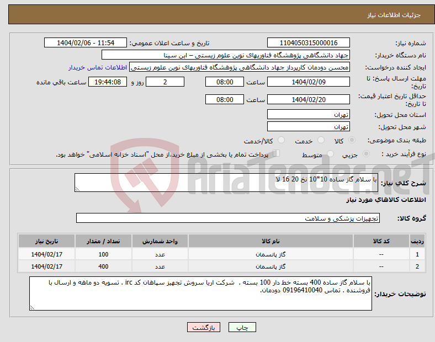
Task: Click the general description textarea
Action: pos(226,183)
